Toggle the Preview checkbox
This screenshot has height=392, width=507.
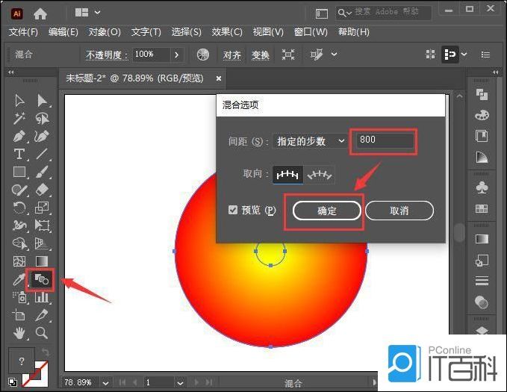pos(233,210)
